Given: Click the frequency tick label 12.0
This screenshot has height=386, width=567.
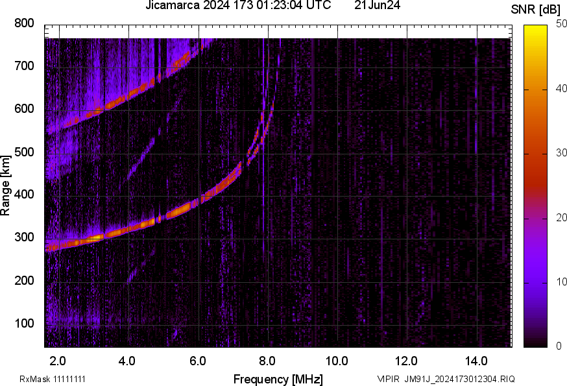Looking at the screenshot, I should pyautogui.click(x=407, y=361).
